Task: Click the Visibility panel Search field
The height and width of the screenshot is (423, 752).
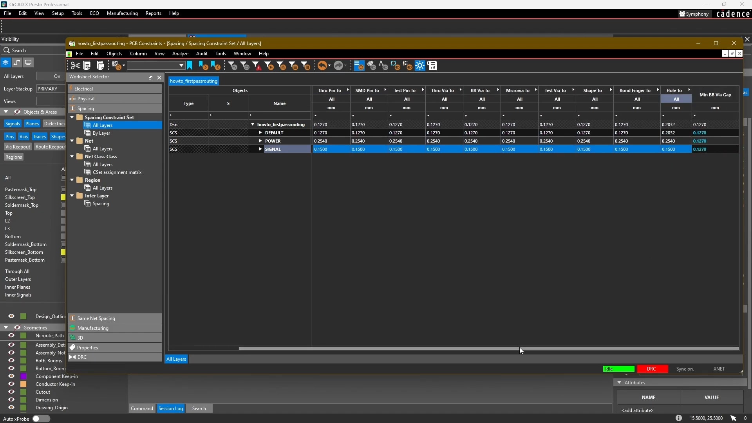Action: [33, 50]
